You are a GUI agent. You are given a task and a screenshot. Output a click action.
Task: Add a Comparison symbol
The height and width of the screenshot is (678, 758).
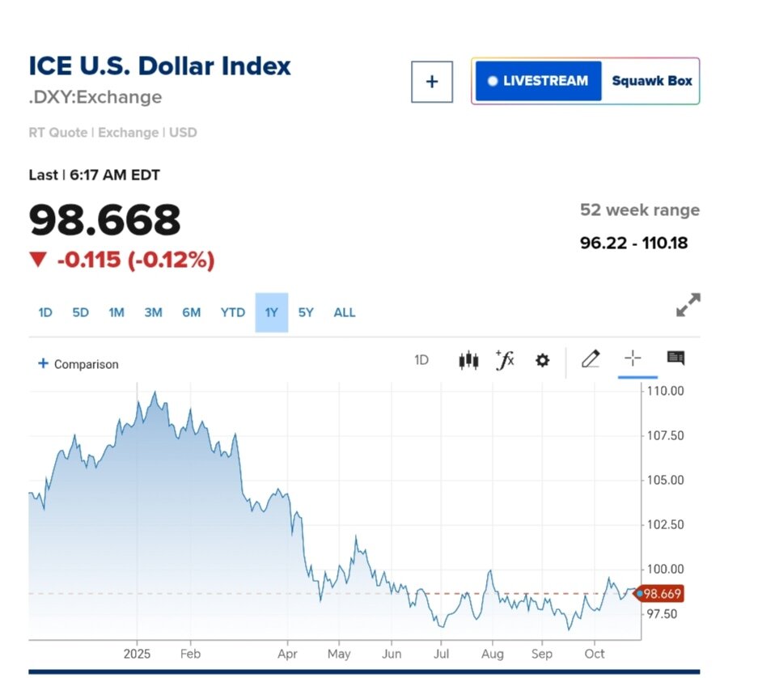click(x=78, y=364)
